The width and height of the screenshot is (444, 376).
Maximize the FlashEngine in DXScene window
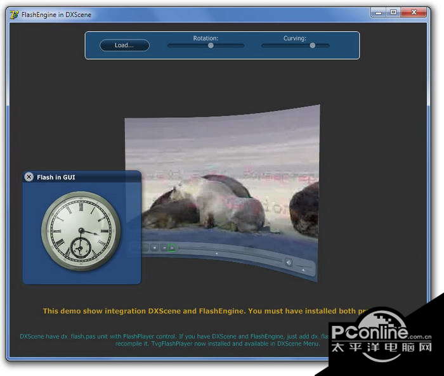coord(394,13)
